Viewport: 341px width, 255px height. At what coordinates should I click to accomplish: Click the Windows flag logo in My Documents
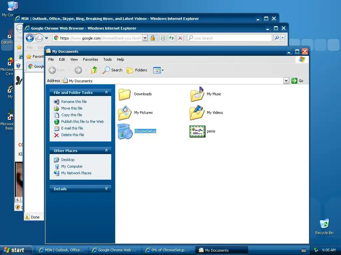[x=302, y=59]
